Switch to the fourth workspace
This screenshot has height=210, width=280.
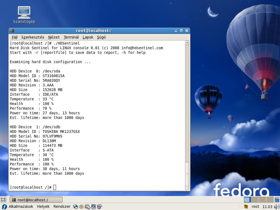[x=270, y=199]
